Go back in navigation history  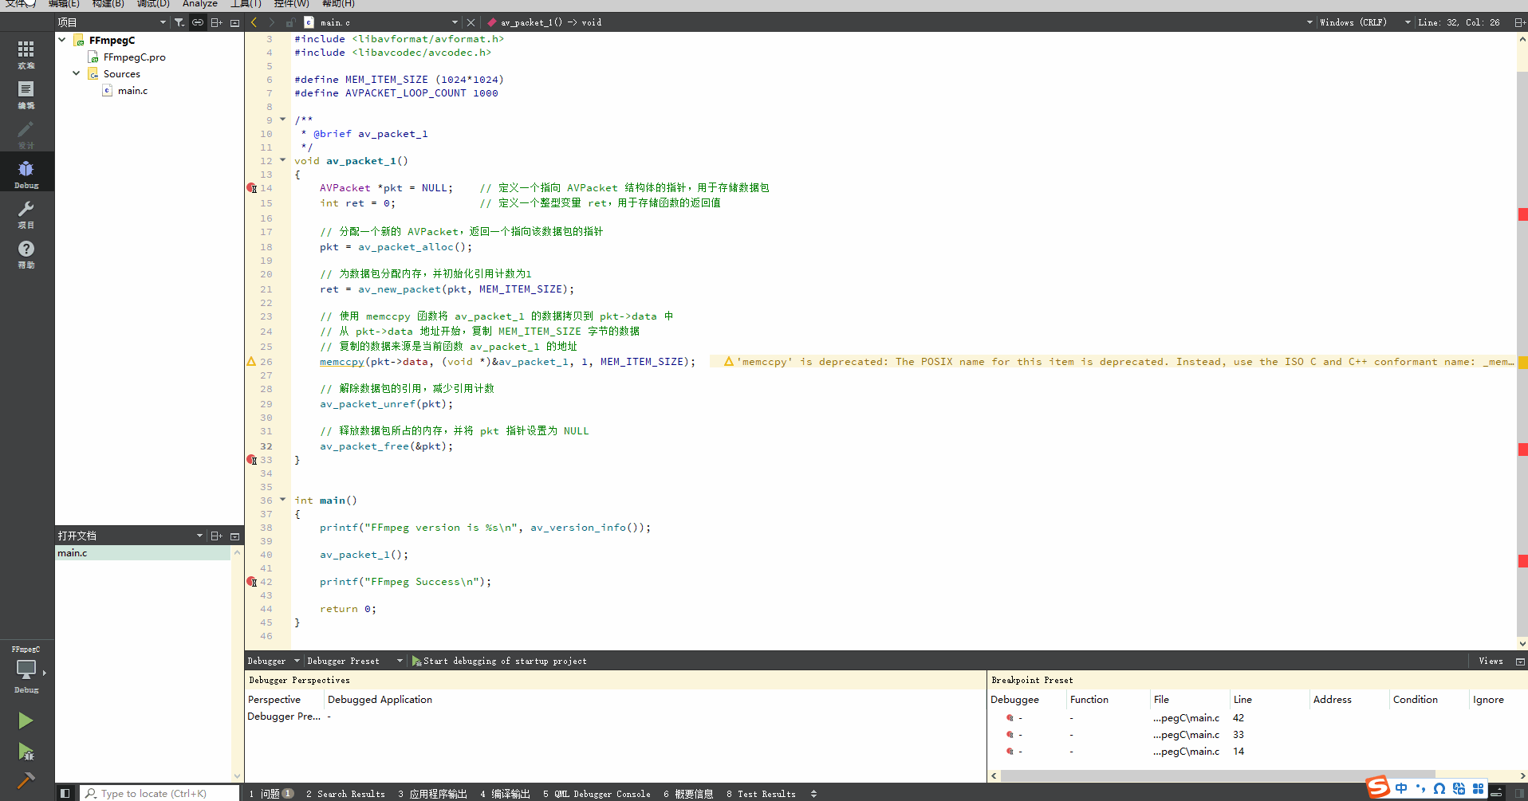coord(254,22)
